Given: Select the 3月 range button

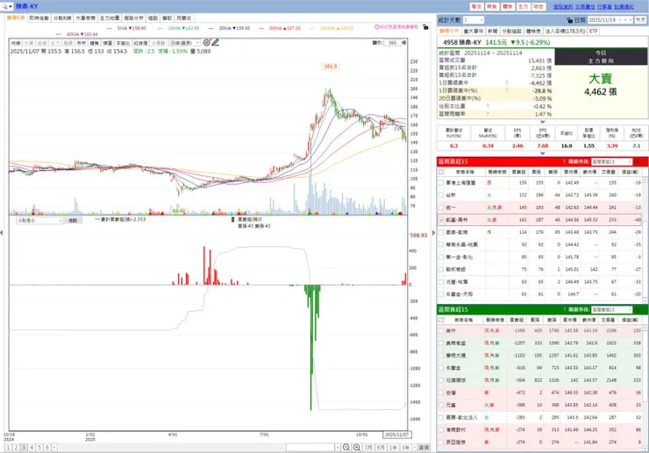Looking at the screenshot, I should (x=368, y=447).
